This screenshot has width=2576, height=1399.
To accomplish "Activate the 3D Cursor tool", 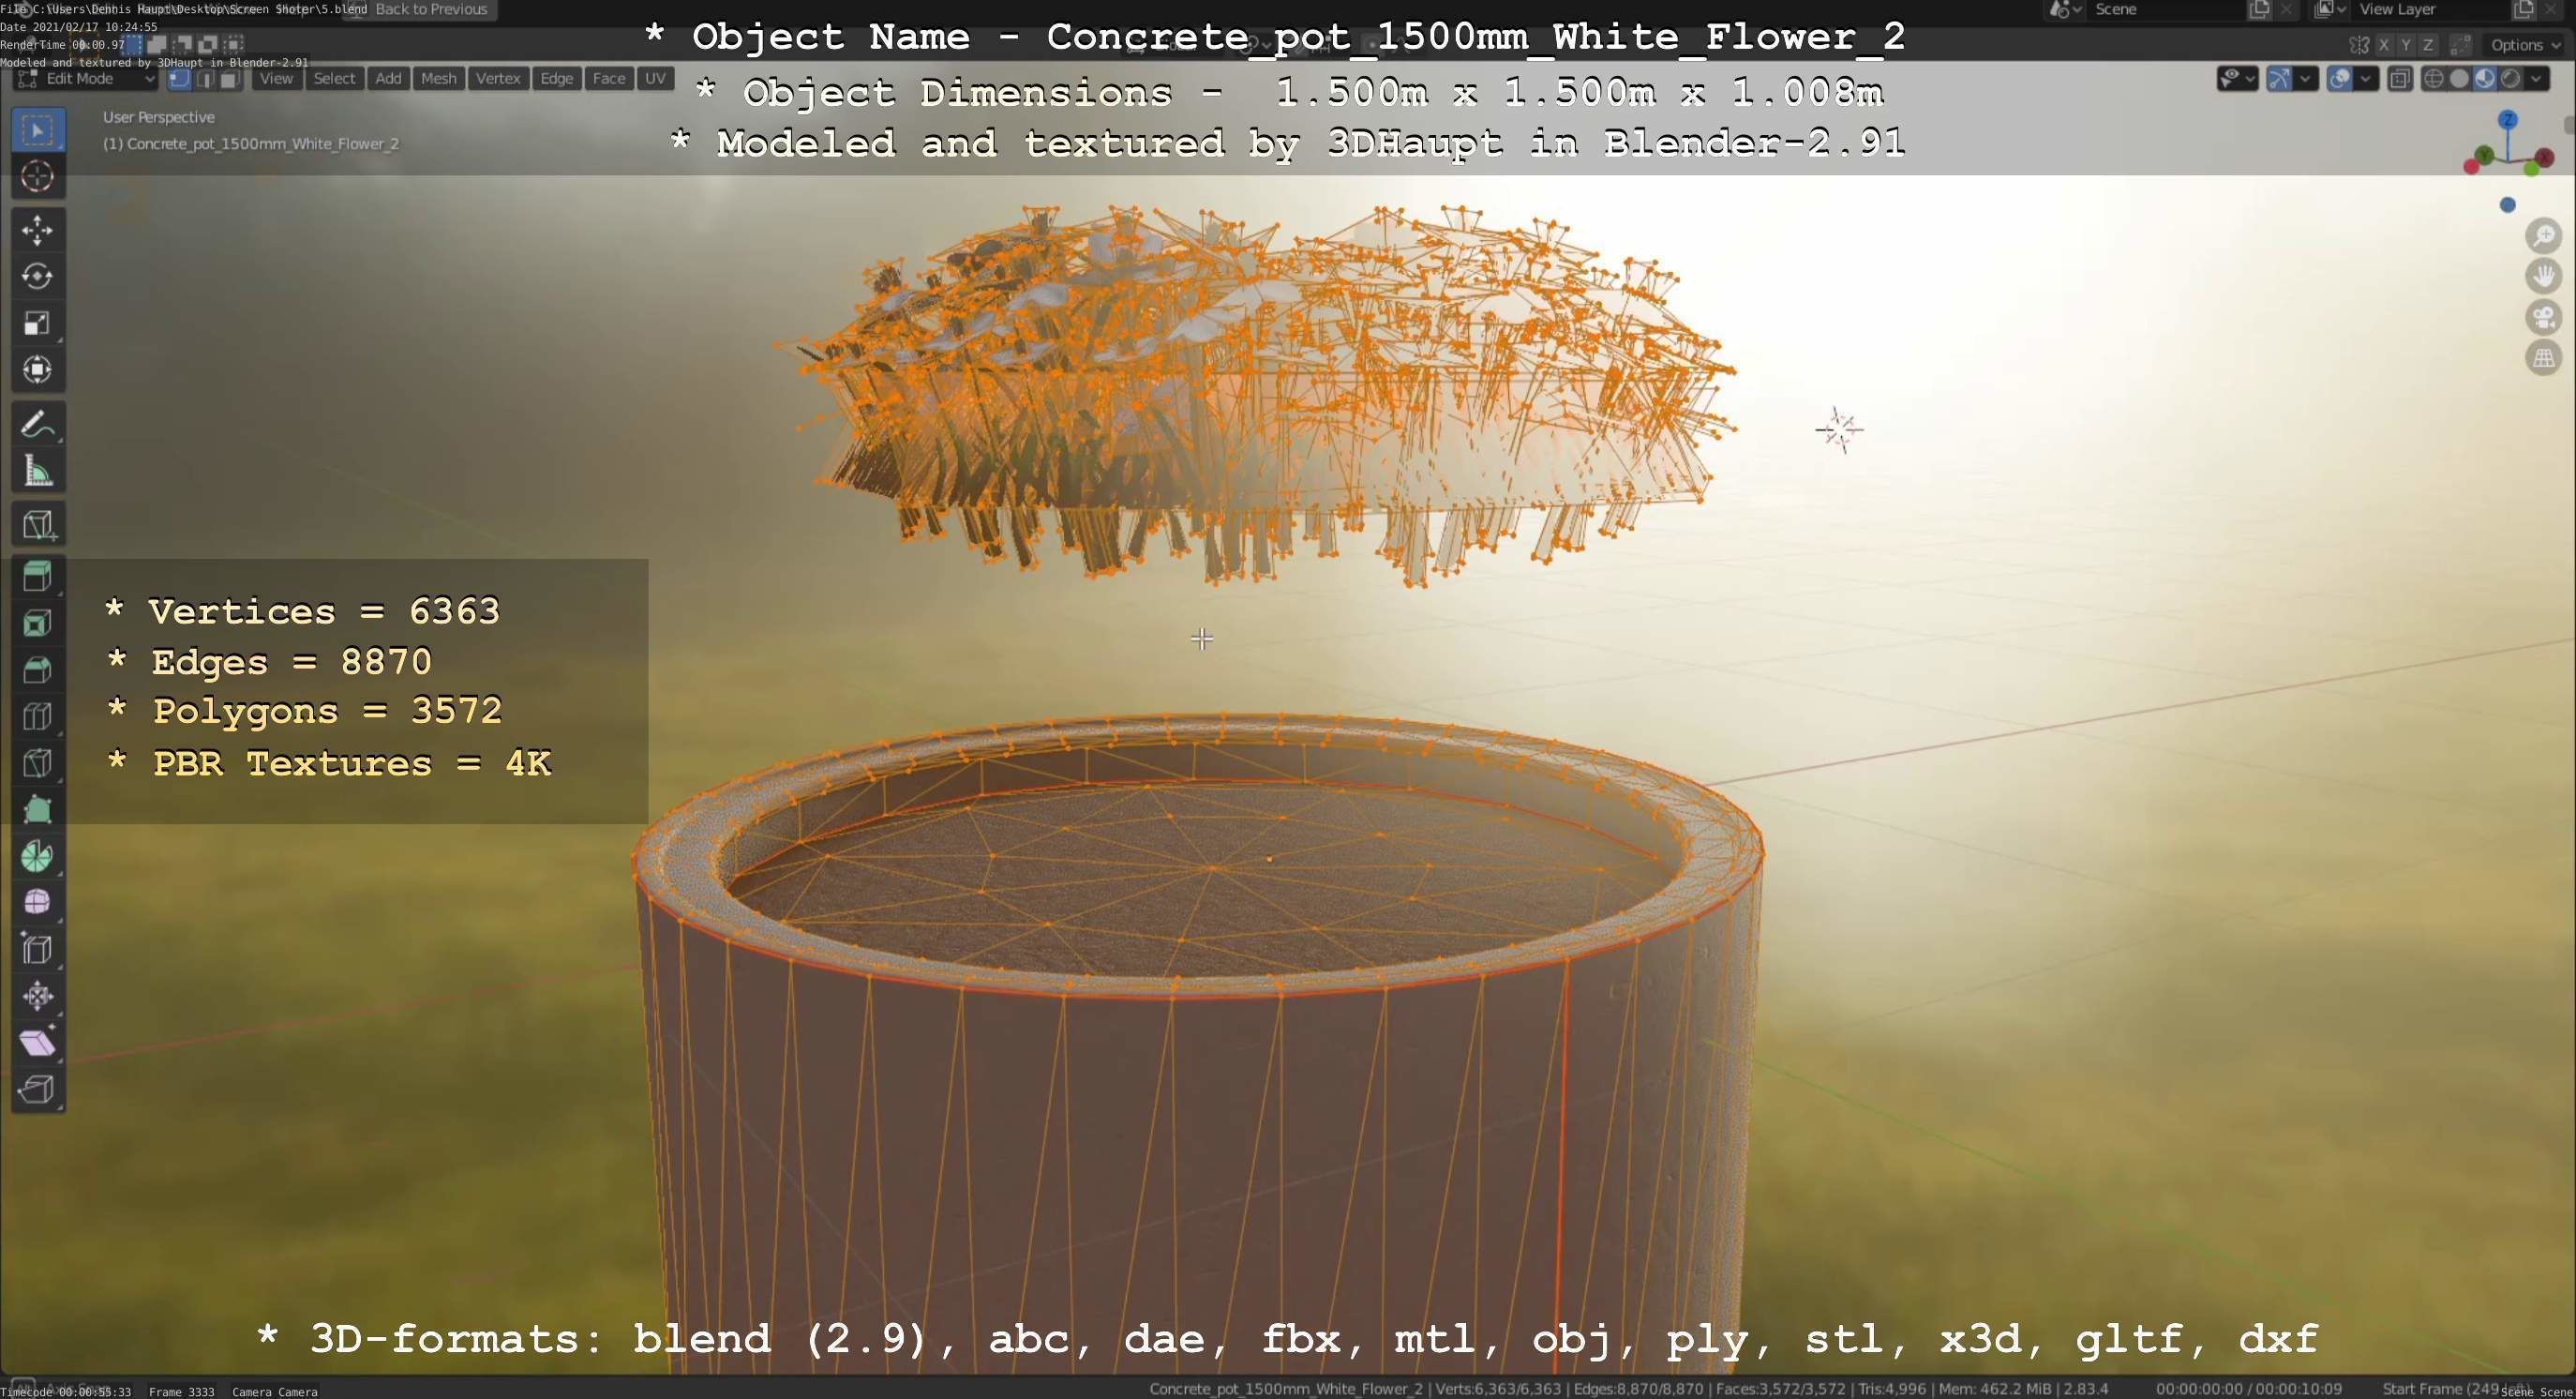I will 38,177.
